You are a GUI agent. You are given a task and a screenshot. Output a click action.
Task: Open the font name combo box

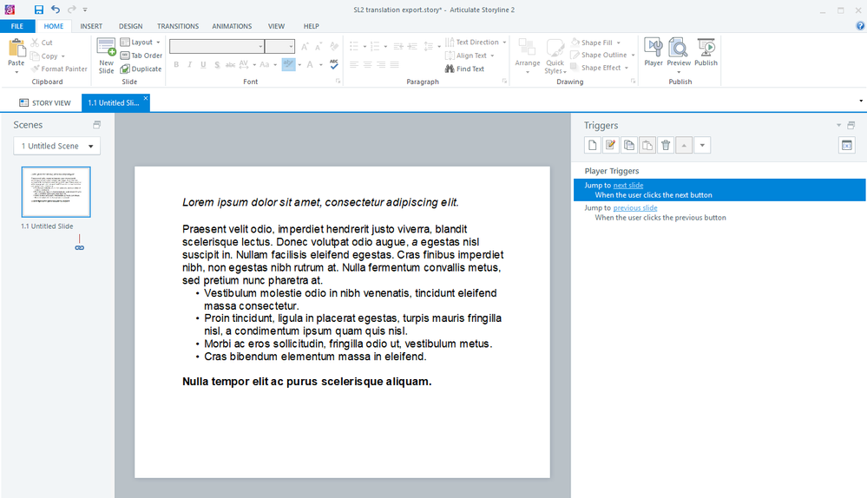217,47
